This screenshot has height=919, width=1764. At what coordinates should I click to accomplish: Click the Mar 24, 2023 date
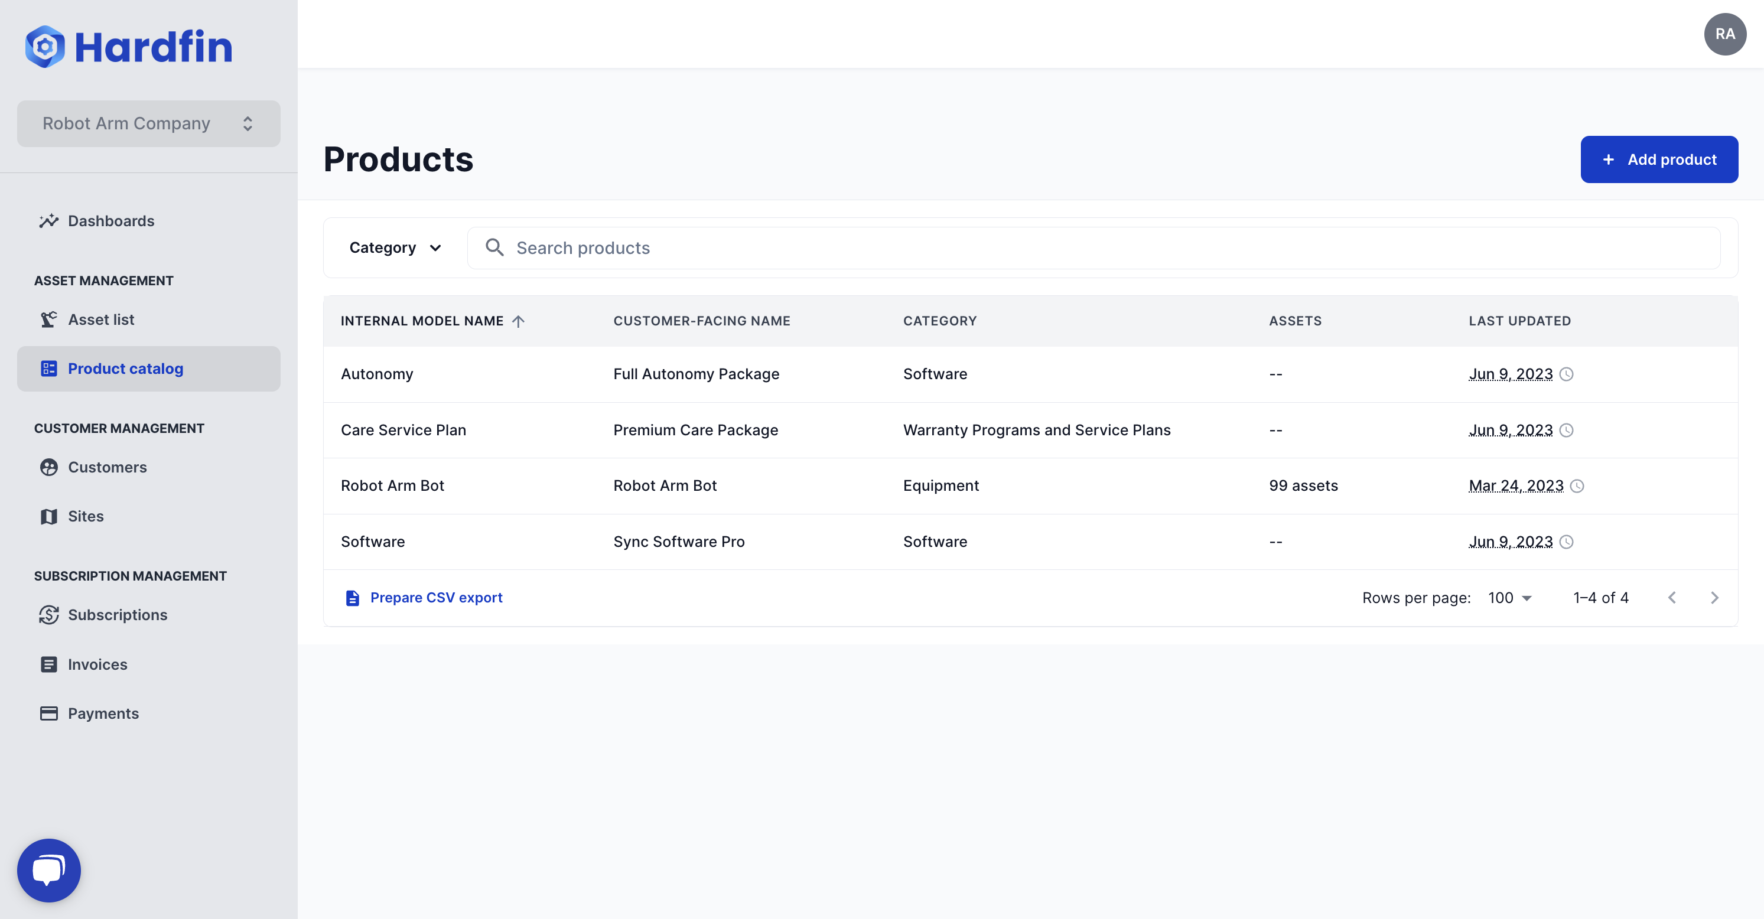[x=1515, y=485]
